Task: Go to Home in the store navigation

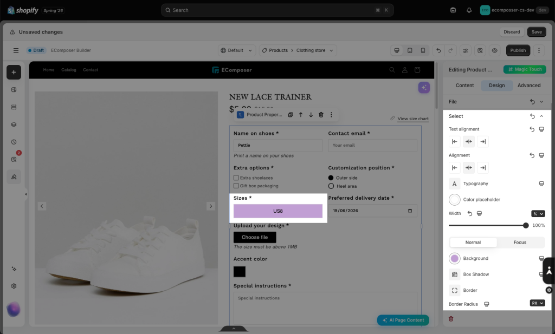Action: pos(49,70)
